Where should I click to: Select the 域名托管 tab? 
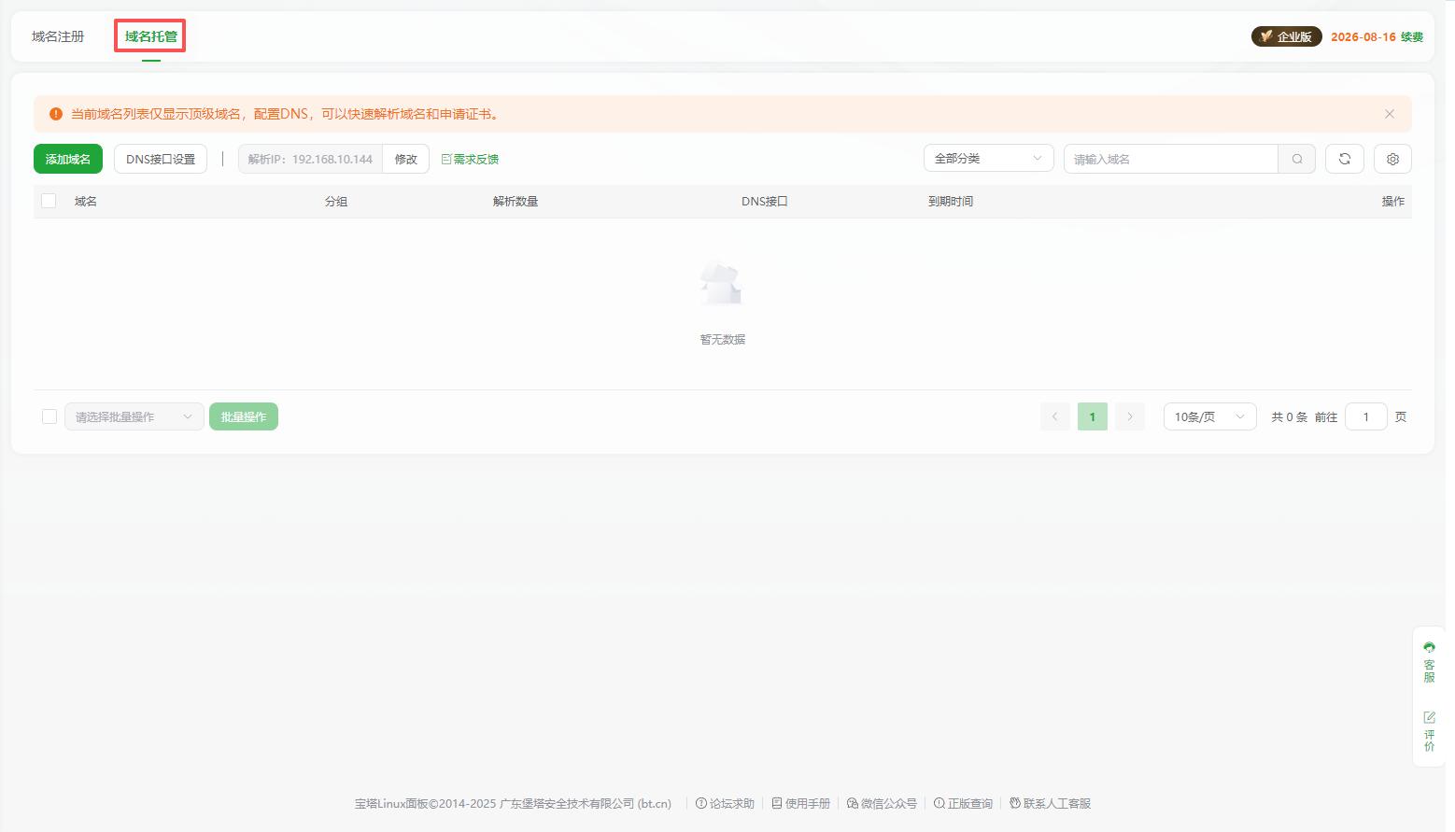tap(150, 36)
